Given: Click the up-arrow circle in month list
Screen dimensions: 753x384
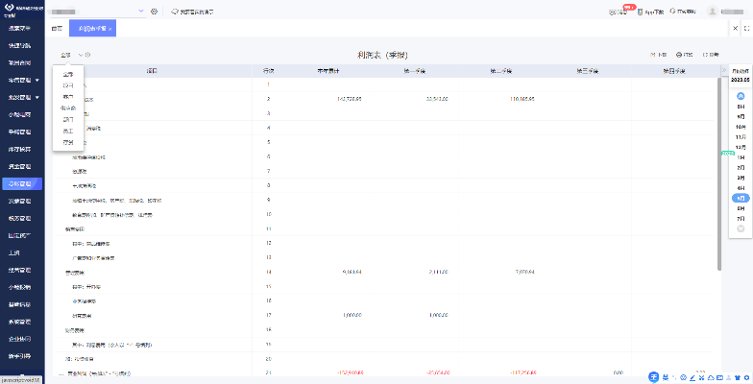Looking at the screenshot, I should (x=740, y=97).
